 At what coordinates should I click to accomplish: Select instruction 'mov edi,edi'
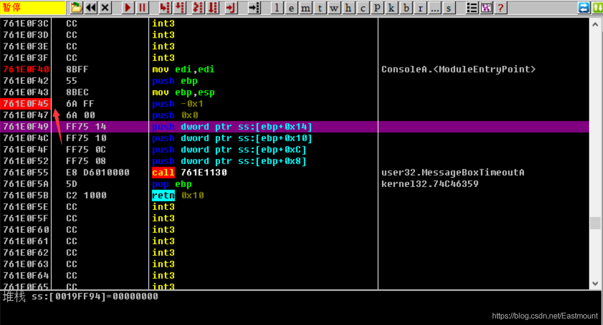coord(183,69)
